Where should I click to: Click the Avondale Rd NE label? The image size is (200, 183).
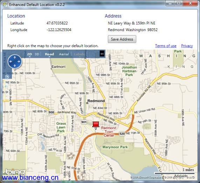coord(144,94)
